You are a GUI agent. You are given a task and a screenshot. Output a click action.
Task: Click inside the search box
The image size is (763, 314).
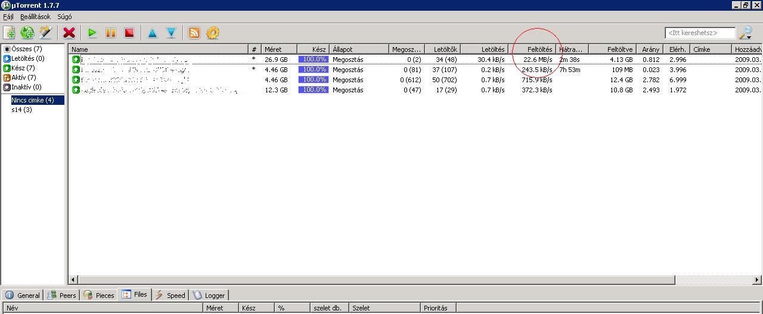tap(700, 33)
